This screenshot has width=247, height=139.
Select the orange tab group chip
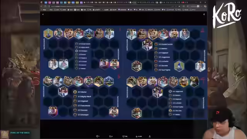pos(69,2)
